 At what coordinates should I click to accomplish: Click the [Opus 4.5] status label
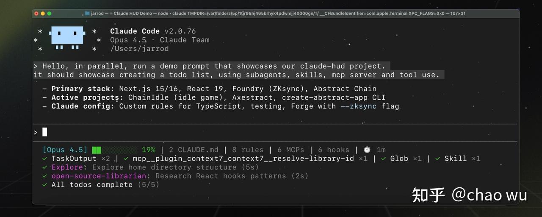pyautogui.click(x=65, y=150)
